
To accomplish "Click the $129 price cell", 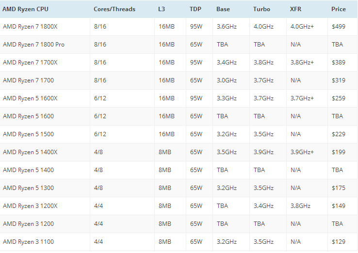I will [x=339, y=242].
